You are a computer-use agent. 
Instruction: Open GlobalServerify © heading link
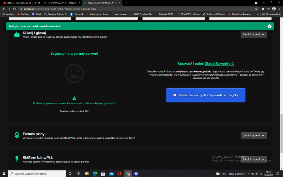tap(219, 63)
